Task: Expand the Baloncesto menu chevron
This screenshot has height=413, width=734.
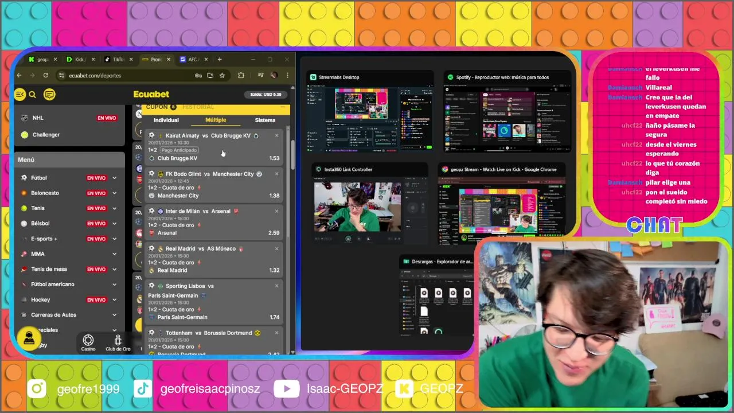Action: (114, 193)
